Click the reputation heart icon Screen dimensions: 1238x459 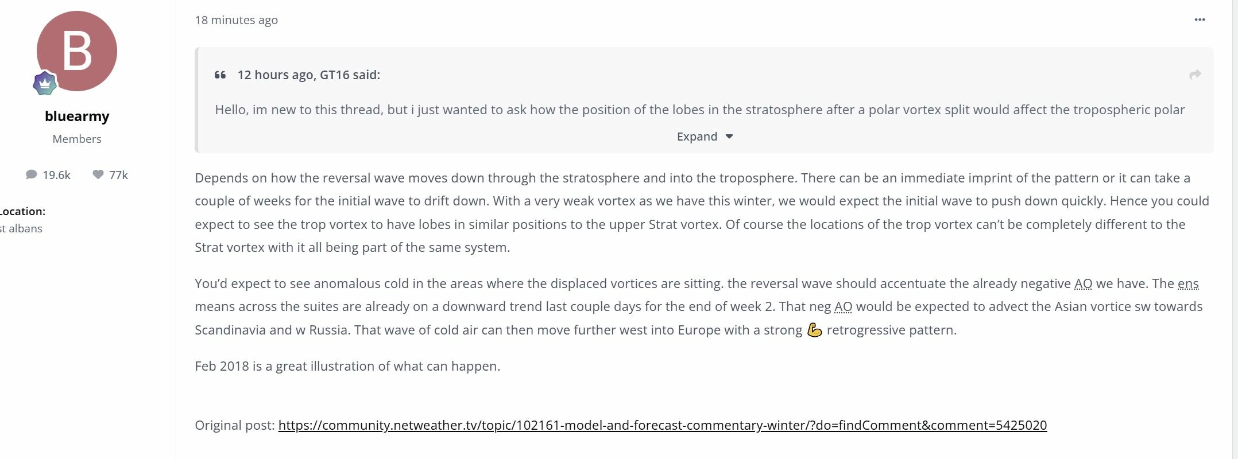click(x=98, y=174)
